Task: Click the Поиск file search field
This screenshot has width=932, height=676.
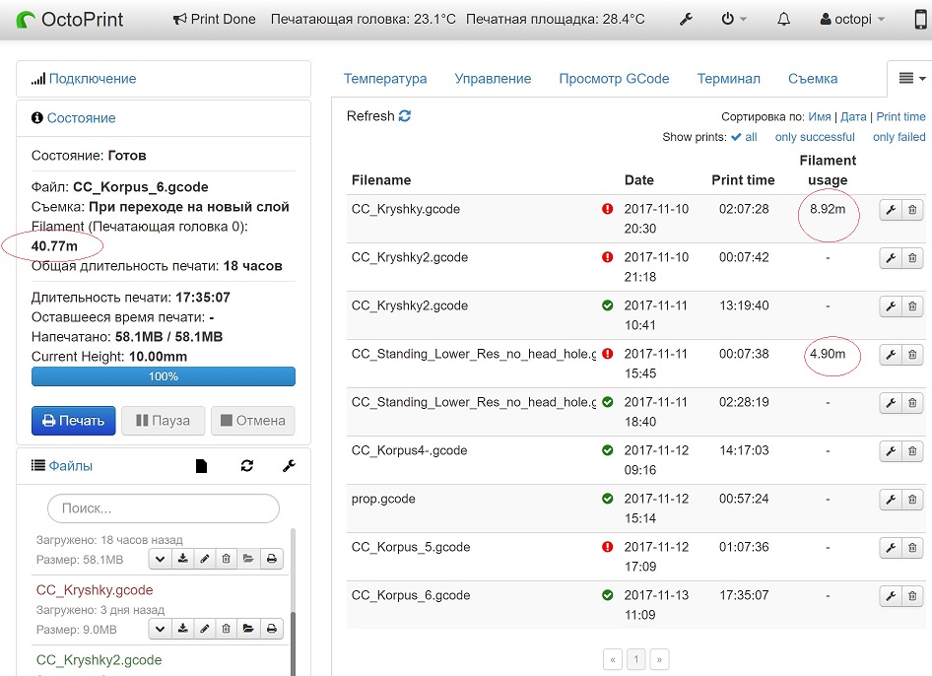Action: pos(164,508)
